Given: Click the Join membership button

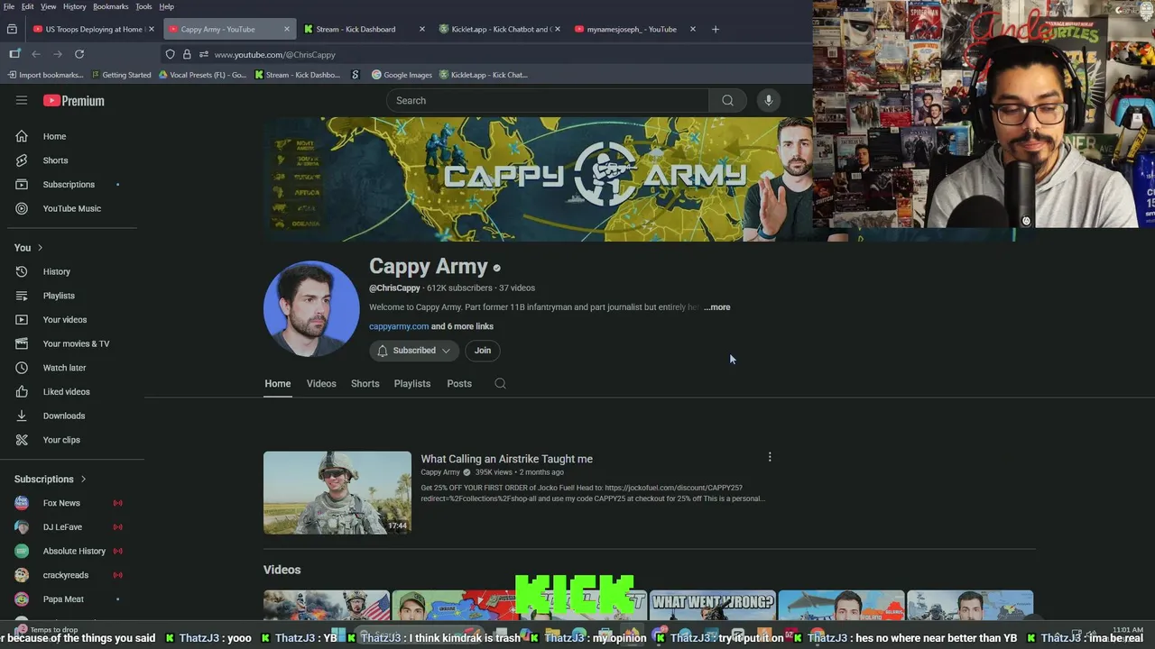Looking at the screenshot, I should [483, 351].
